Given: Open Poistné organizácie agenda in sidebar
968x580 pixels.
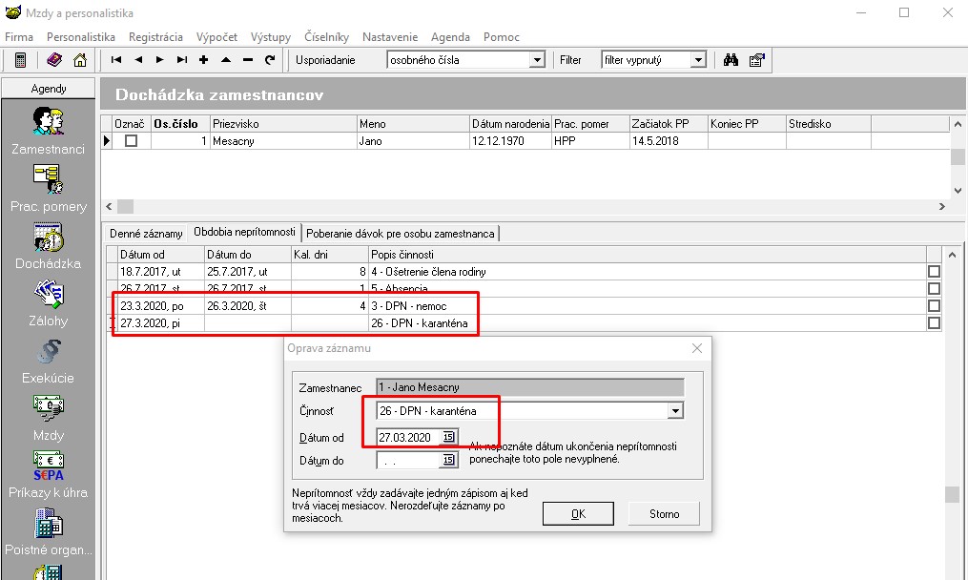Looking at the screenshot, I should click(48, 532).
